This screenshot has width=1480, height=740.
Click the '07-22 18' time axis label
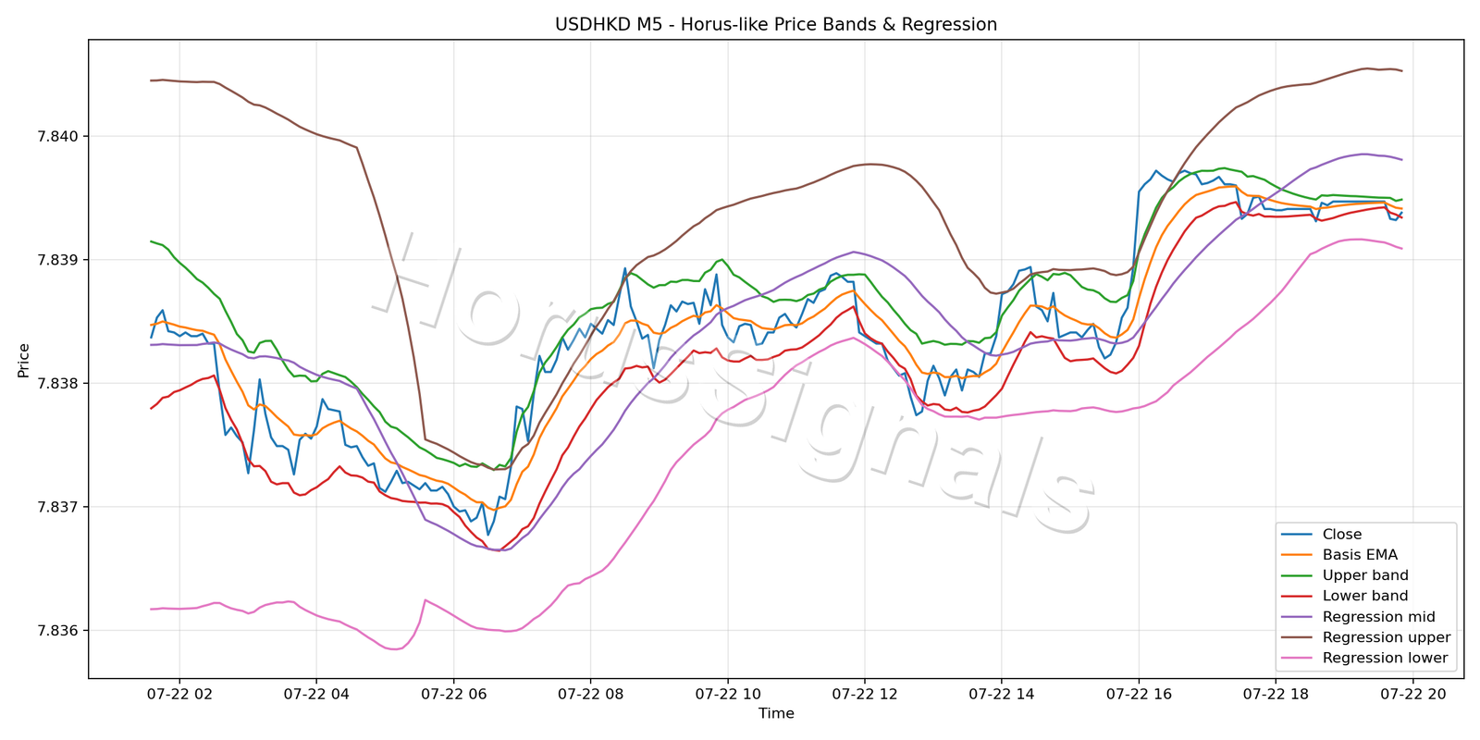1276,694
